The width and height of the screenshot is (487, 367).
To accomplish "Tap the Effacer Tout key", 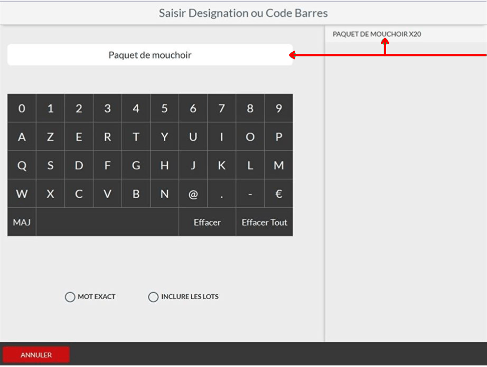I will pos(264,222).
